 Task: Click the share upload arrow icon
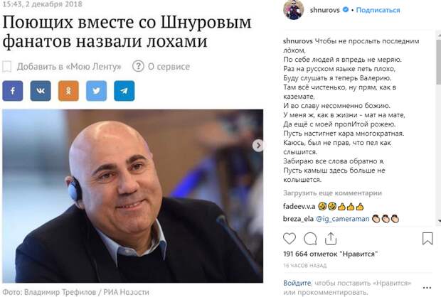click(331, 239)
